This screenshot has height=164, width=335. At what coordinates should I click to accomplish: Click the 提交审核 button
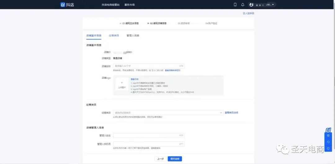tap(175, 159)
